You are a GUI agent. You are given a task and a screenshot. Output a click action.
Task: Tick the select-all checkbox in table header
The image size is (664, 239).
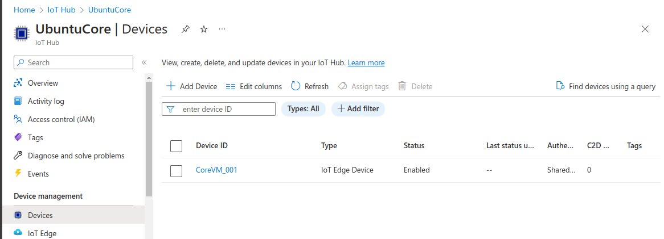coord(176,146)
